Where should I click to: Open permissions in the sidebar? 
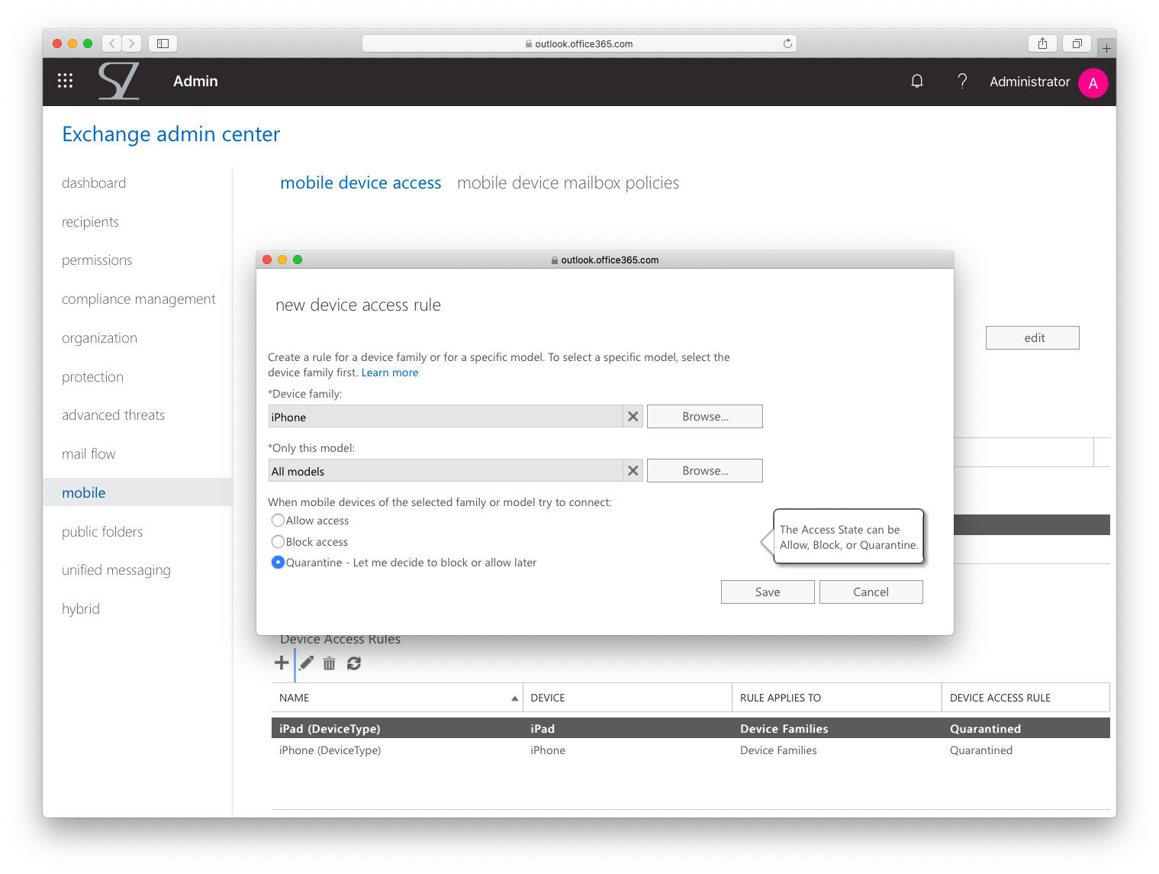point(97,260)
